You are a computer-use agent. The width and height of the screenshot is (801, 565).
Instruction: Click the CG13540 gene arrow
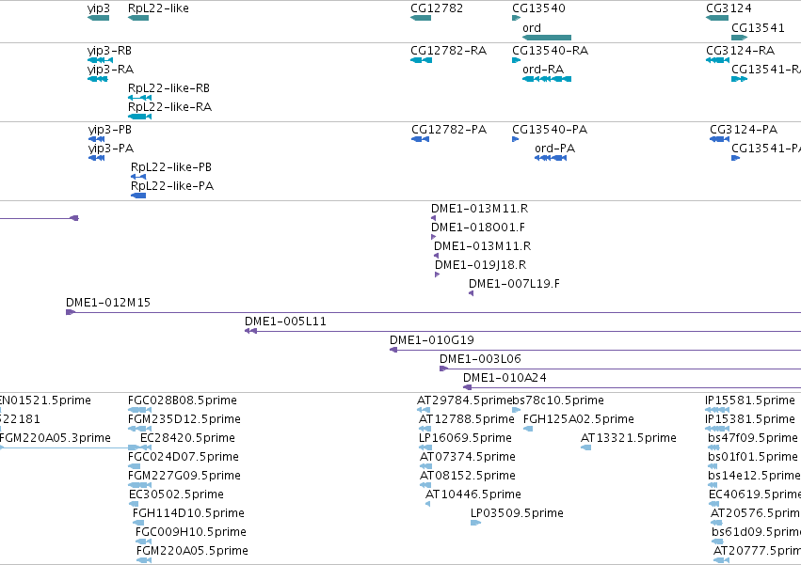(x=517, y=18)
